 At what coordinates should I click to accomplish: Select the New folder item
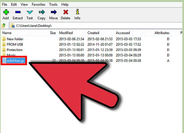(x=15, y=39)
